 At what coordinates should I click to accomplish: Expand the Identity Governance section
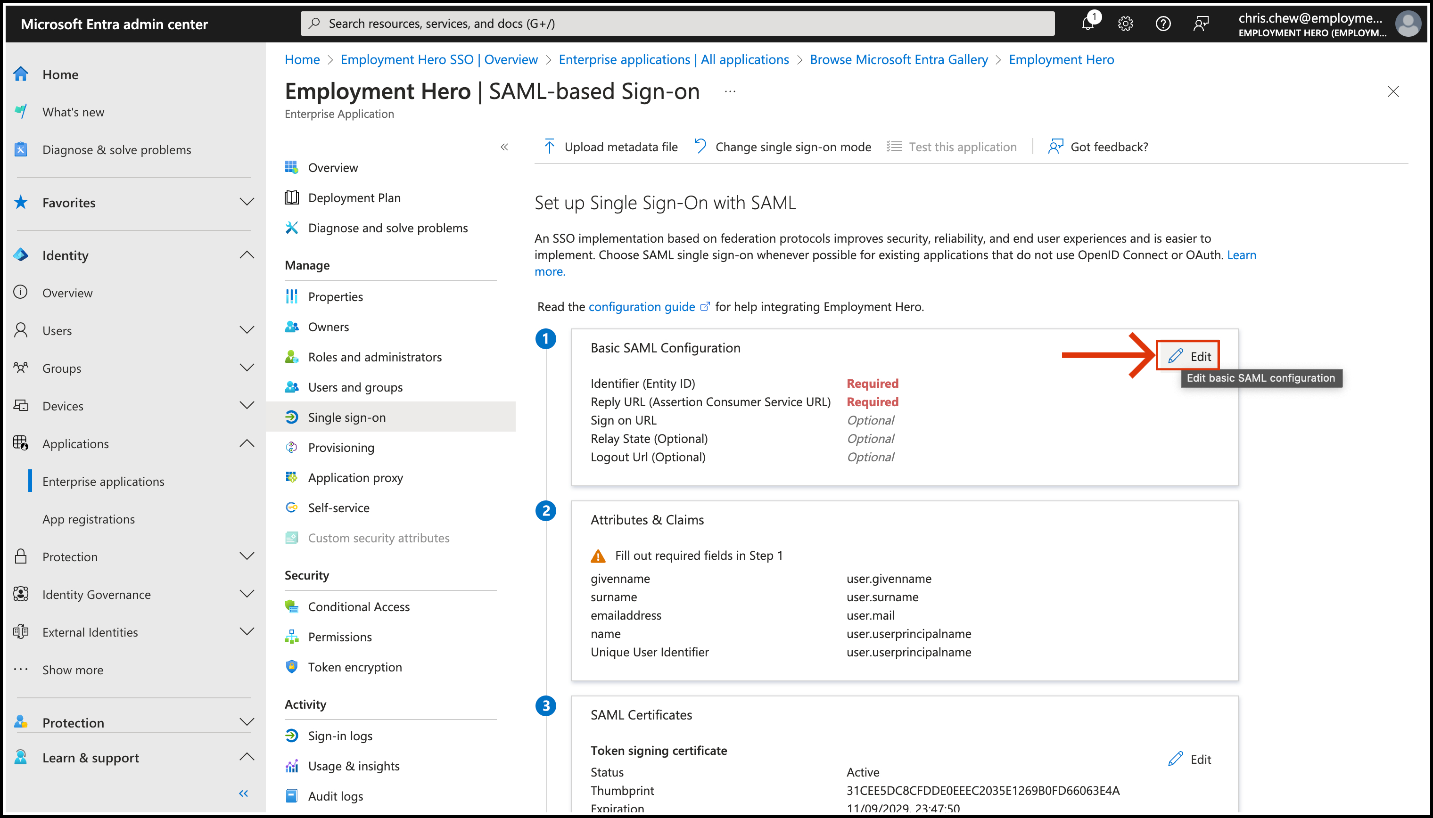[247, 594]
